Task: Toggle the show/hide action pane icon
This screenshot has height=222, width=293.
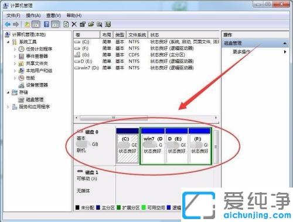Action: [x=55, y=25]
